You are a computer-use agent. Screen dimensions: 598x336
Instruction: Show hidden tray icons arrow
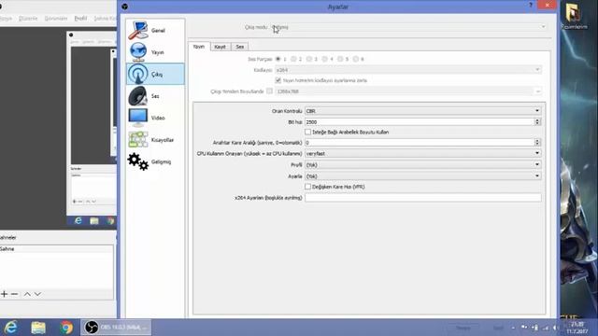pyautogui.click(x=513, y=328)
